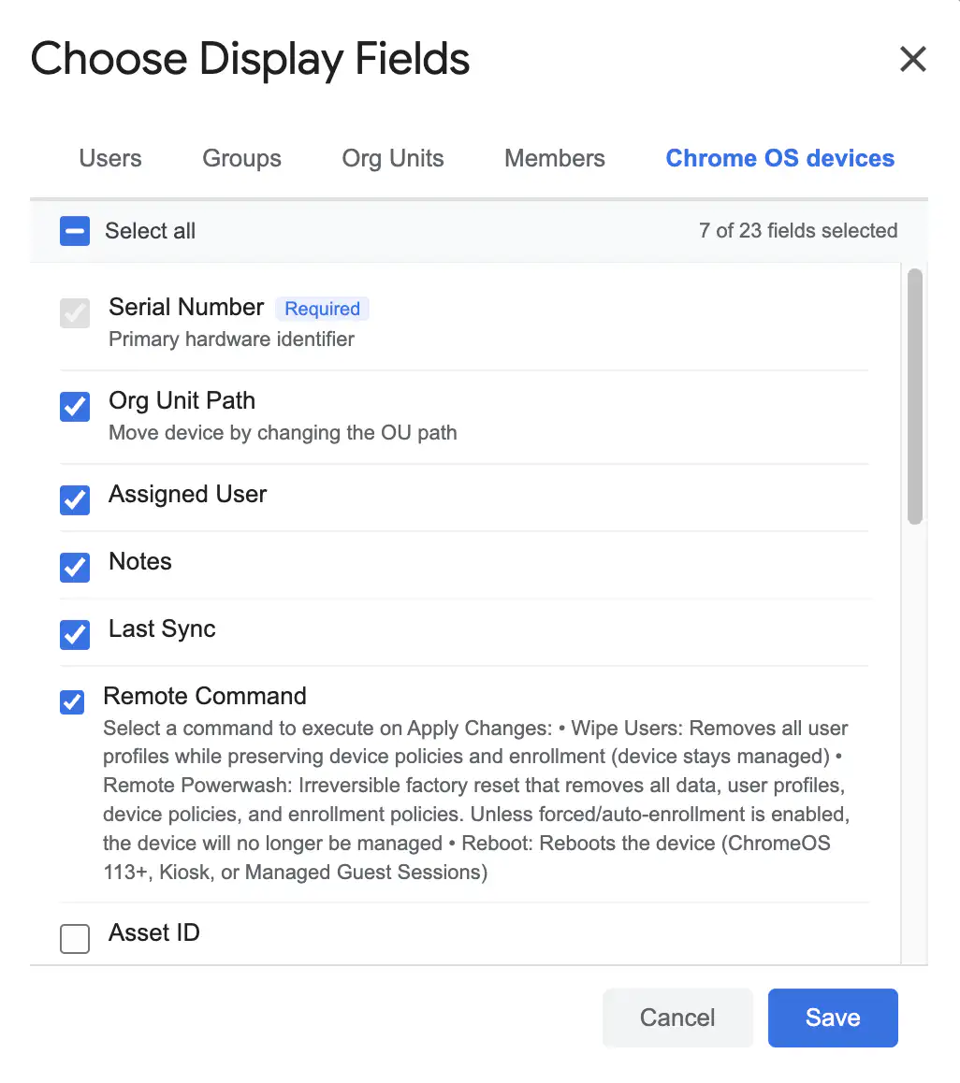Uncheck the Remote Command field
Screen dimensions: 960x1083
tap(72, 701)
